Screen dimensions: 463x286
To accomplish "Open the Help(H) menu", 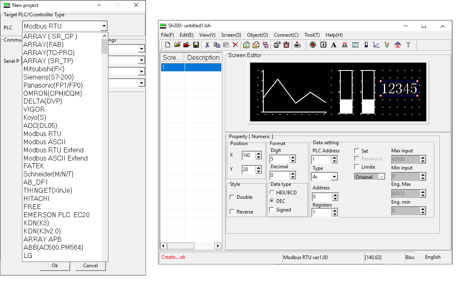I will tap(334, 35).
